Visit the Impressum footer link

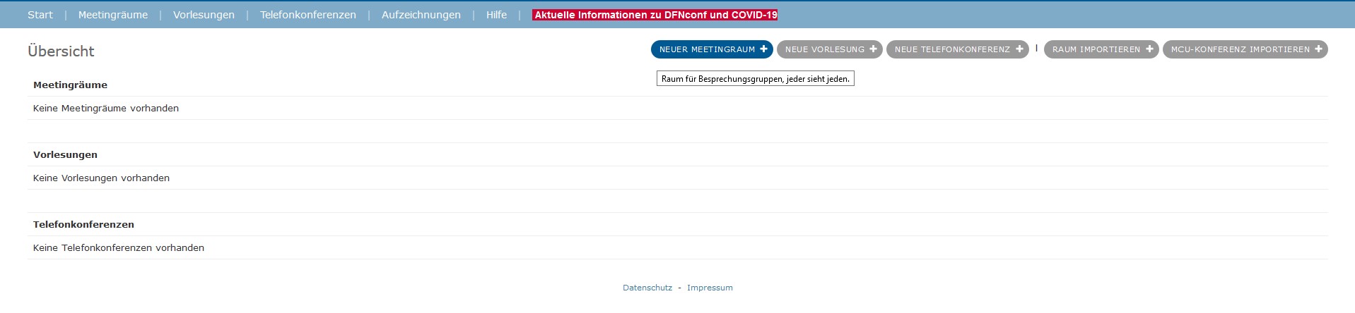[710, 288]
